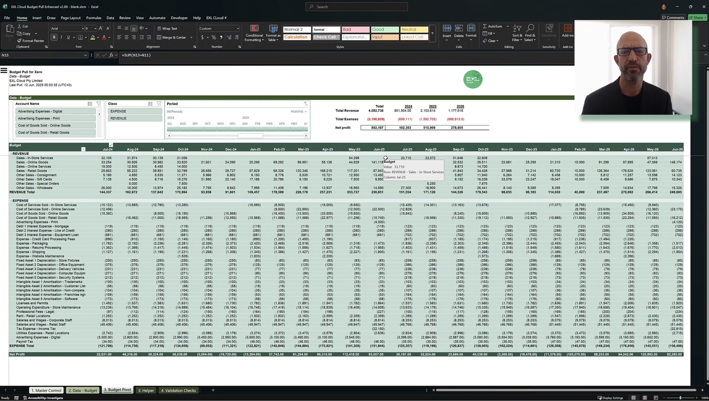This screenshot has width=709, height=401.
Task: Switch to Page Break Preview view
Action: (656, 398)
